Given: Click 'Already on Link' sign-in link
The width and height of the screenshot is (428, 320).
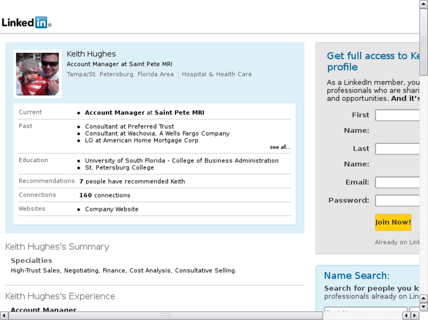Looking at the screenshot, I should point(397,242).
